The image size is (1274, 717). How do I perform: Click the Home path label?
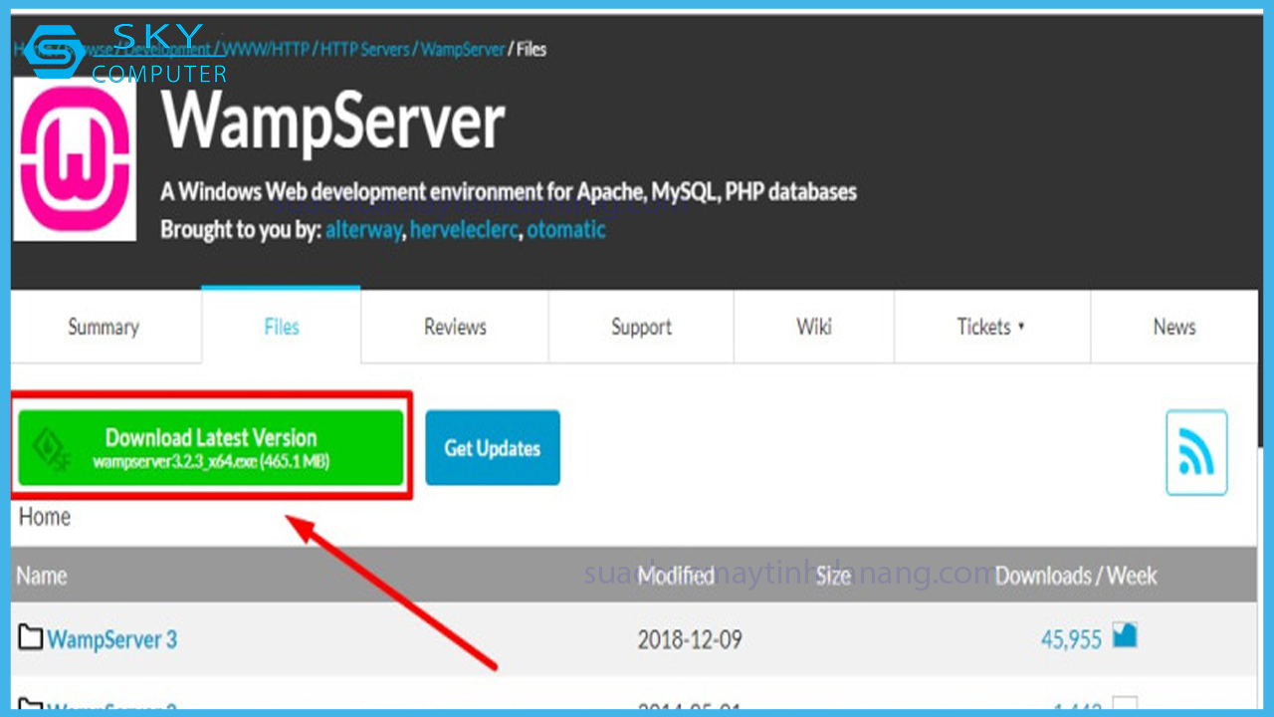[x=45, y=517]
